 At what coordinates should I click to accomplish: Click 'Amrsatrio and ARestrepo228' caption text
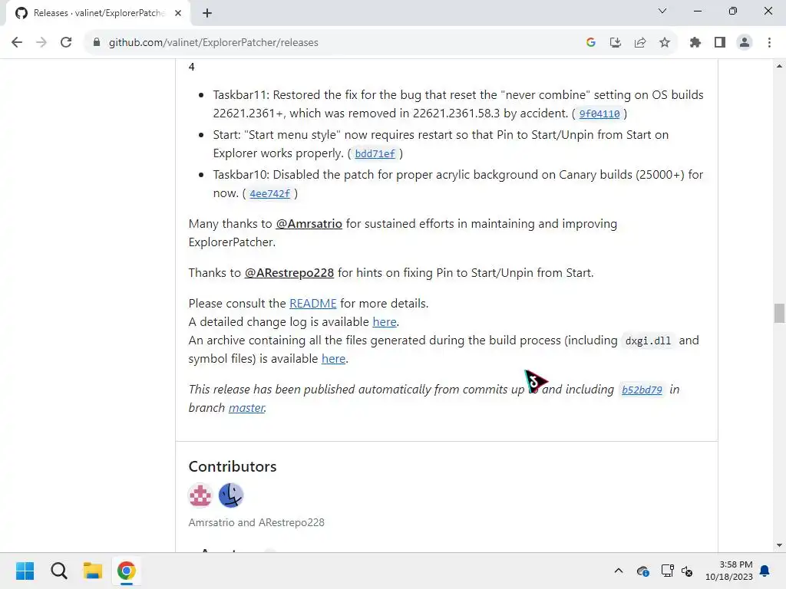(x=256, y=522)
